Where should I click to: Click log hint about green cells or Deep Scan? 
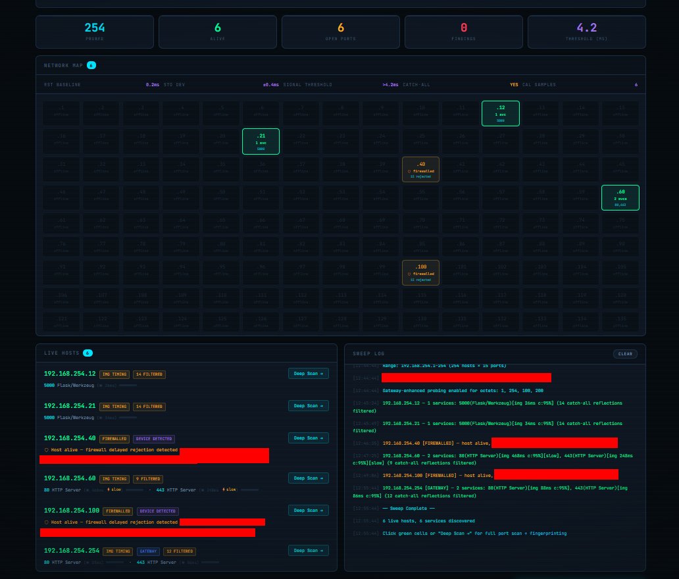(x=474, y=534)
